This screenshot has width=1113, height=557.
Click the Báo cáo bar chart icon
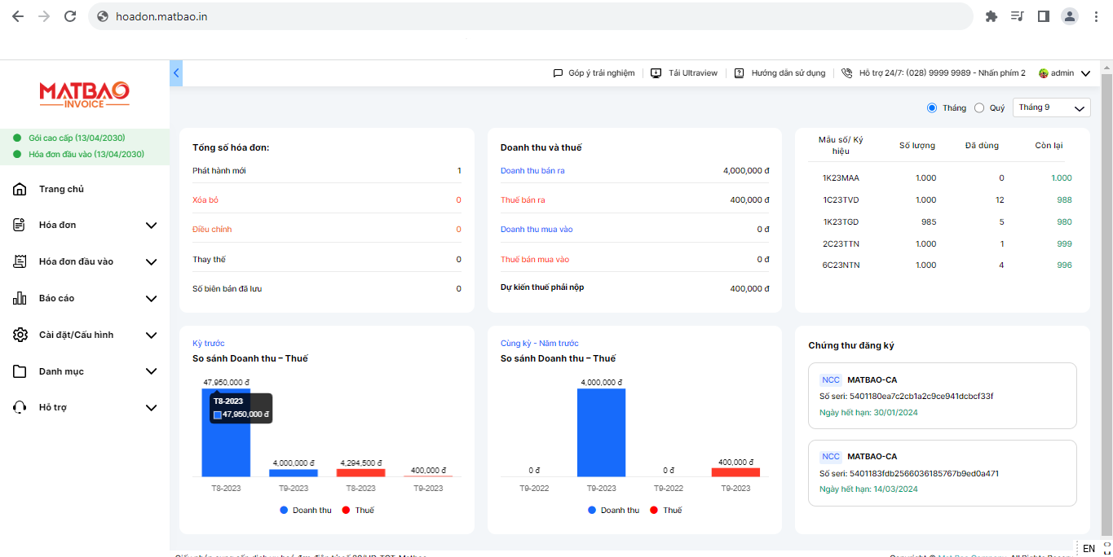click(20, 298)
